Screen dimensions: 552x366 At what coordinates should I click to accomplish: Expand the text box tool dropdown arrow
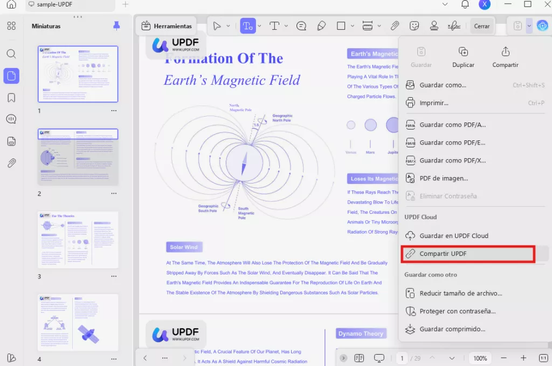tap(286, 26)
